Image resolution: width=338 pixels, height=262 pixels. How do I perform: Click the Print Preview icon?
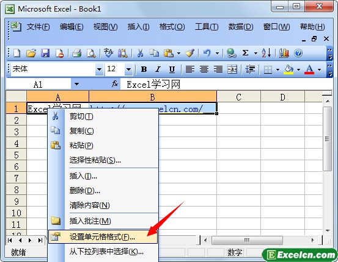coord(91,53)
